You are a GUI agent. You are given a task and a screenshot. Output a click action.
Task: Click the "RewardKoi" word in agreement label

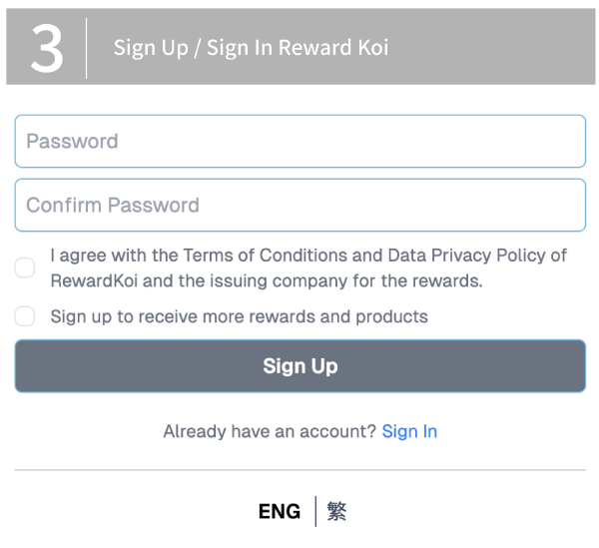[x=93, y=280]
